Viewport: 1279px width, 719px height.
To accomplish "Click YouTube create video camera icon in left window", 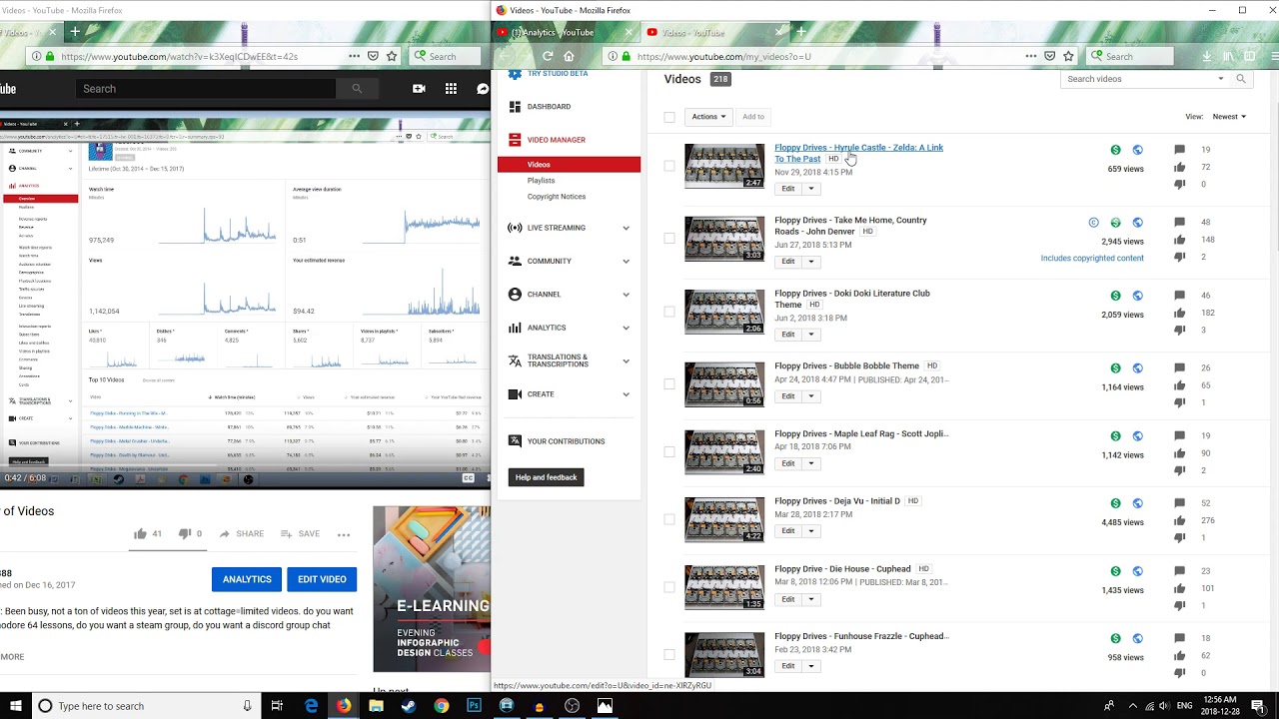I will (419, 89).
